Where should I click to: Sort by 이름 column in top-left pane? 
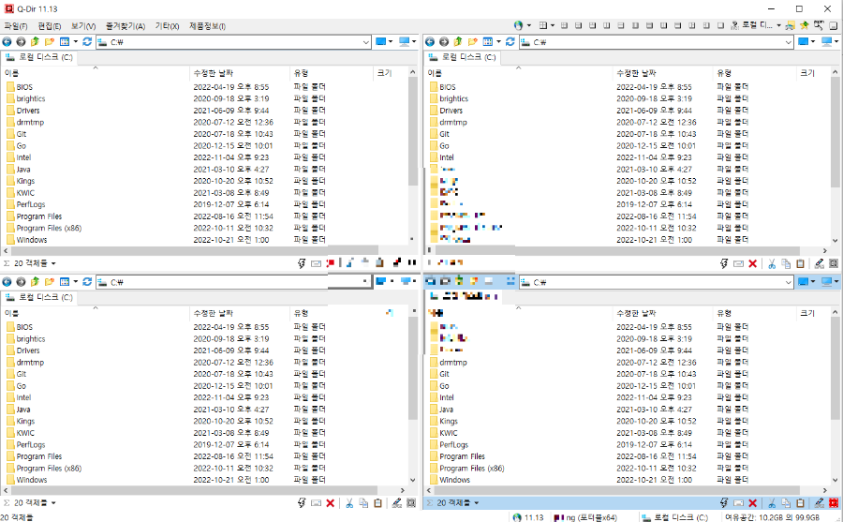(96, 73)
